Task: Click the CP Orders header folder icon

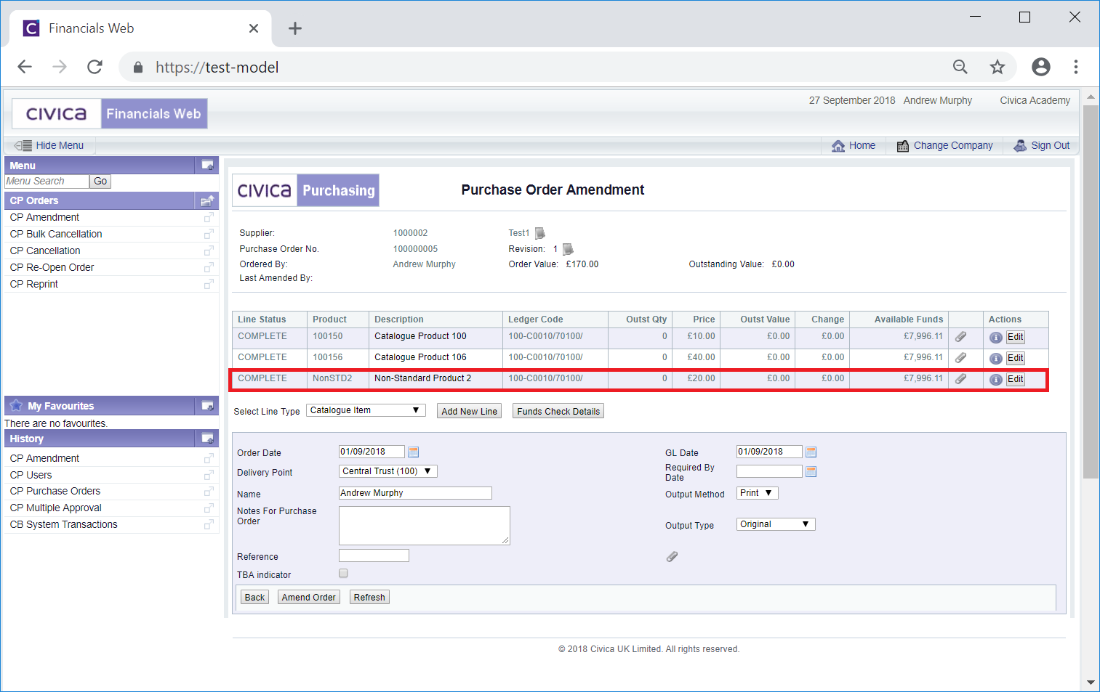Action: pyautogui.click(x=207, y=200)
